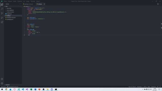The image size is (162, 91).
Task: Open the Run menu
Action: click(x=28, y=1)
